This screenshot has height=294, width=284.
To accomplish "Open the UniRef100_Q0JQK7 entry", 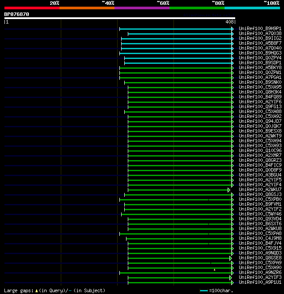I will click(x=260, y=126).
